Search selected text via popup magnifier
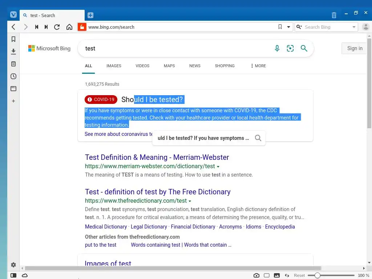372x279 pixels. click(x=258, y=138)
